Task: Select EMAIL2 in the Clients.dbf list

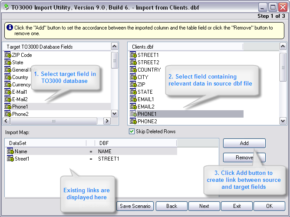Action: (x=146, y=107)
